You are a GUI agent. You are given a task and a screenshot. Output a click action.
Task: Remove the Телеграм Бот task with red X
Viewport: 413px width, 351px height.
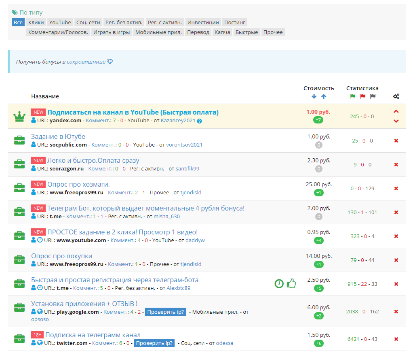[x=396, y=213]
